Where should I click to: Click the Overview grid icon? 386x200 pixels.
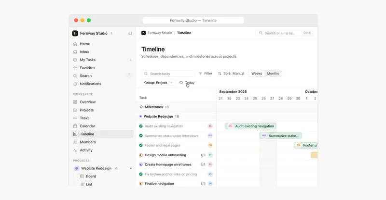click(x=75, y=102)
